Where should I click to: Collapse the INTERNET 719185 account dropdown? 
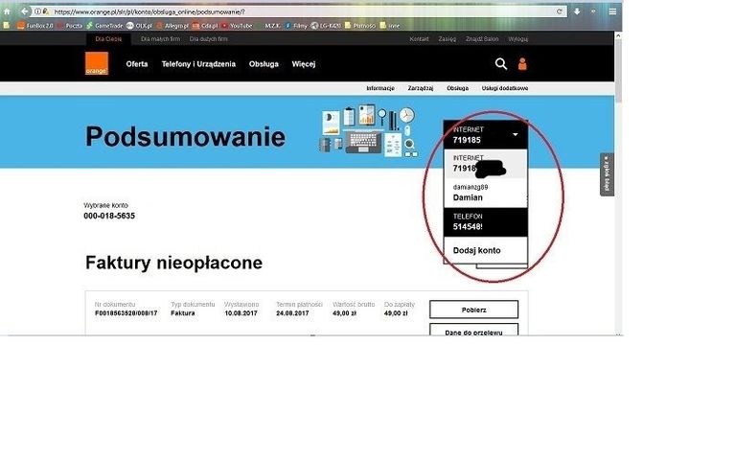486,134
